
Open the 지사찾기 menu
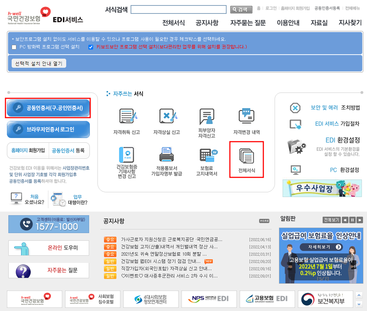(350, 23)
